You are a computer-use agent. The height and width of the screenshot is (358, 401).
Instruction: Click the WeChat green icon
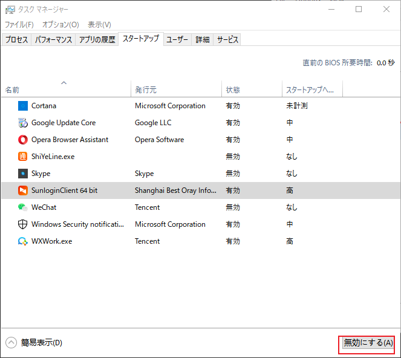click(23, 207)
